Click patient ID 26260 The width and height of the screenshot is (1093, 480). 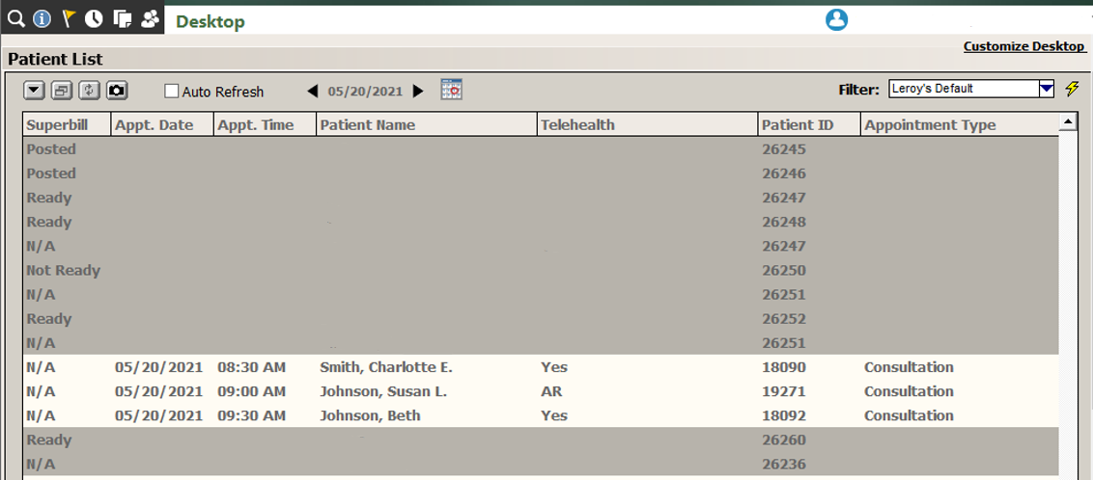783,440
